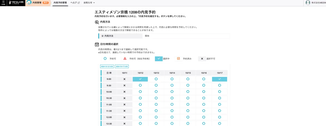Open the 株式会社MEEM account menu

click(x=318, y=3)
